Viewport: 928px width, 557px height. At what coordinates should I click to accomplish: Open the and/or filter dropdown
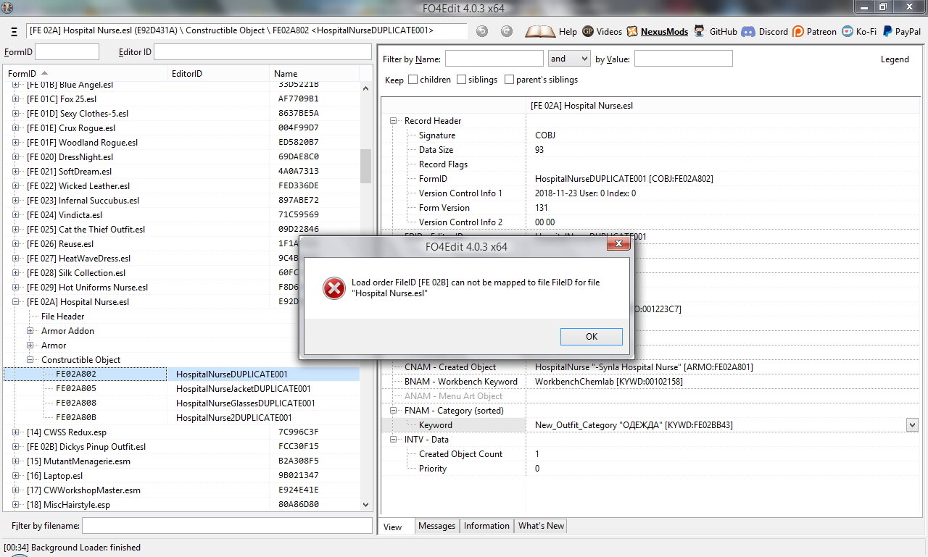click(569, 59)
